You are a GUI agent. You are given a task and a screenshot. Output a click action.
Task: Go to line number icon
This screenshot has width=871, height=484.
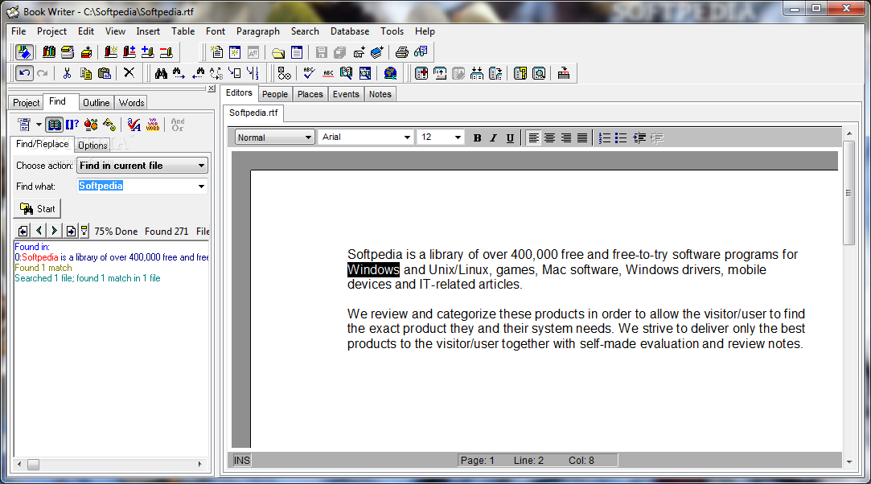coord(253,73)
